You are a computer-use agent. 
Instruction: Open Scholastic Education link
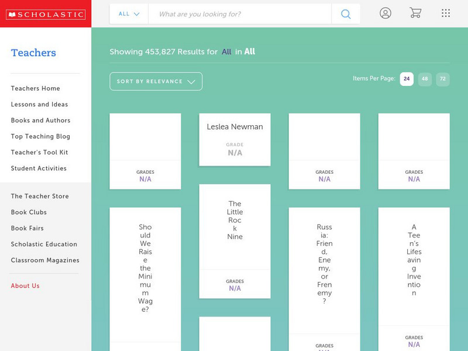click(x=44, y=244)
